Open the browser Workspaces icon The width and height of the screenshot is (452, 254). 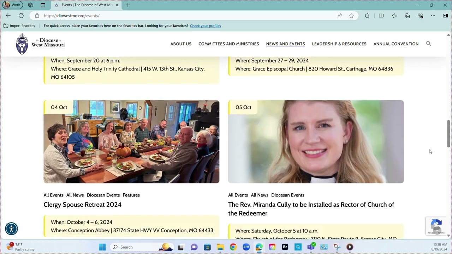tap(31, 5)
